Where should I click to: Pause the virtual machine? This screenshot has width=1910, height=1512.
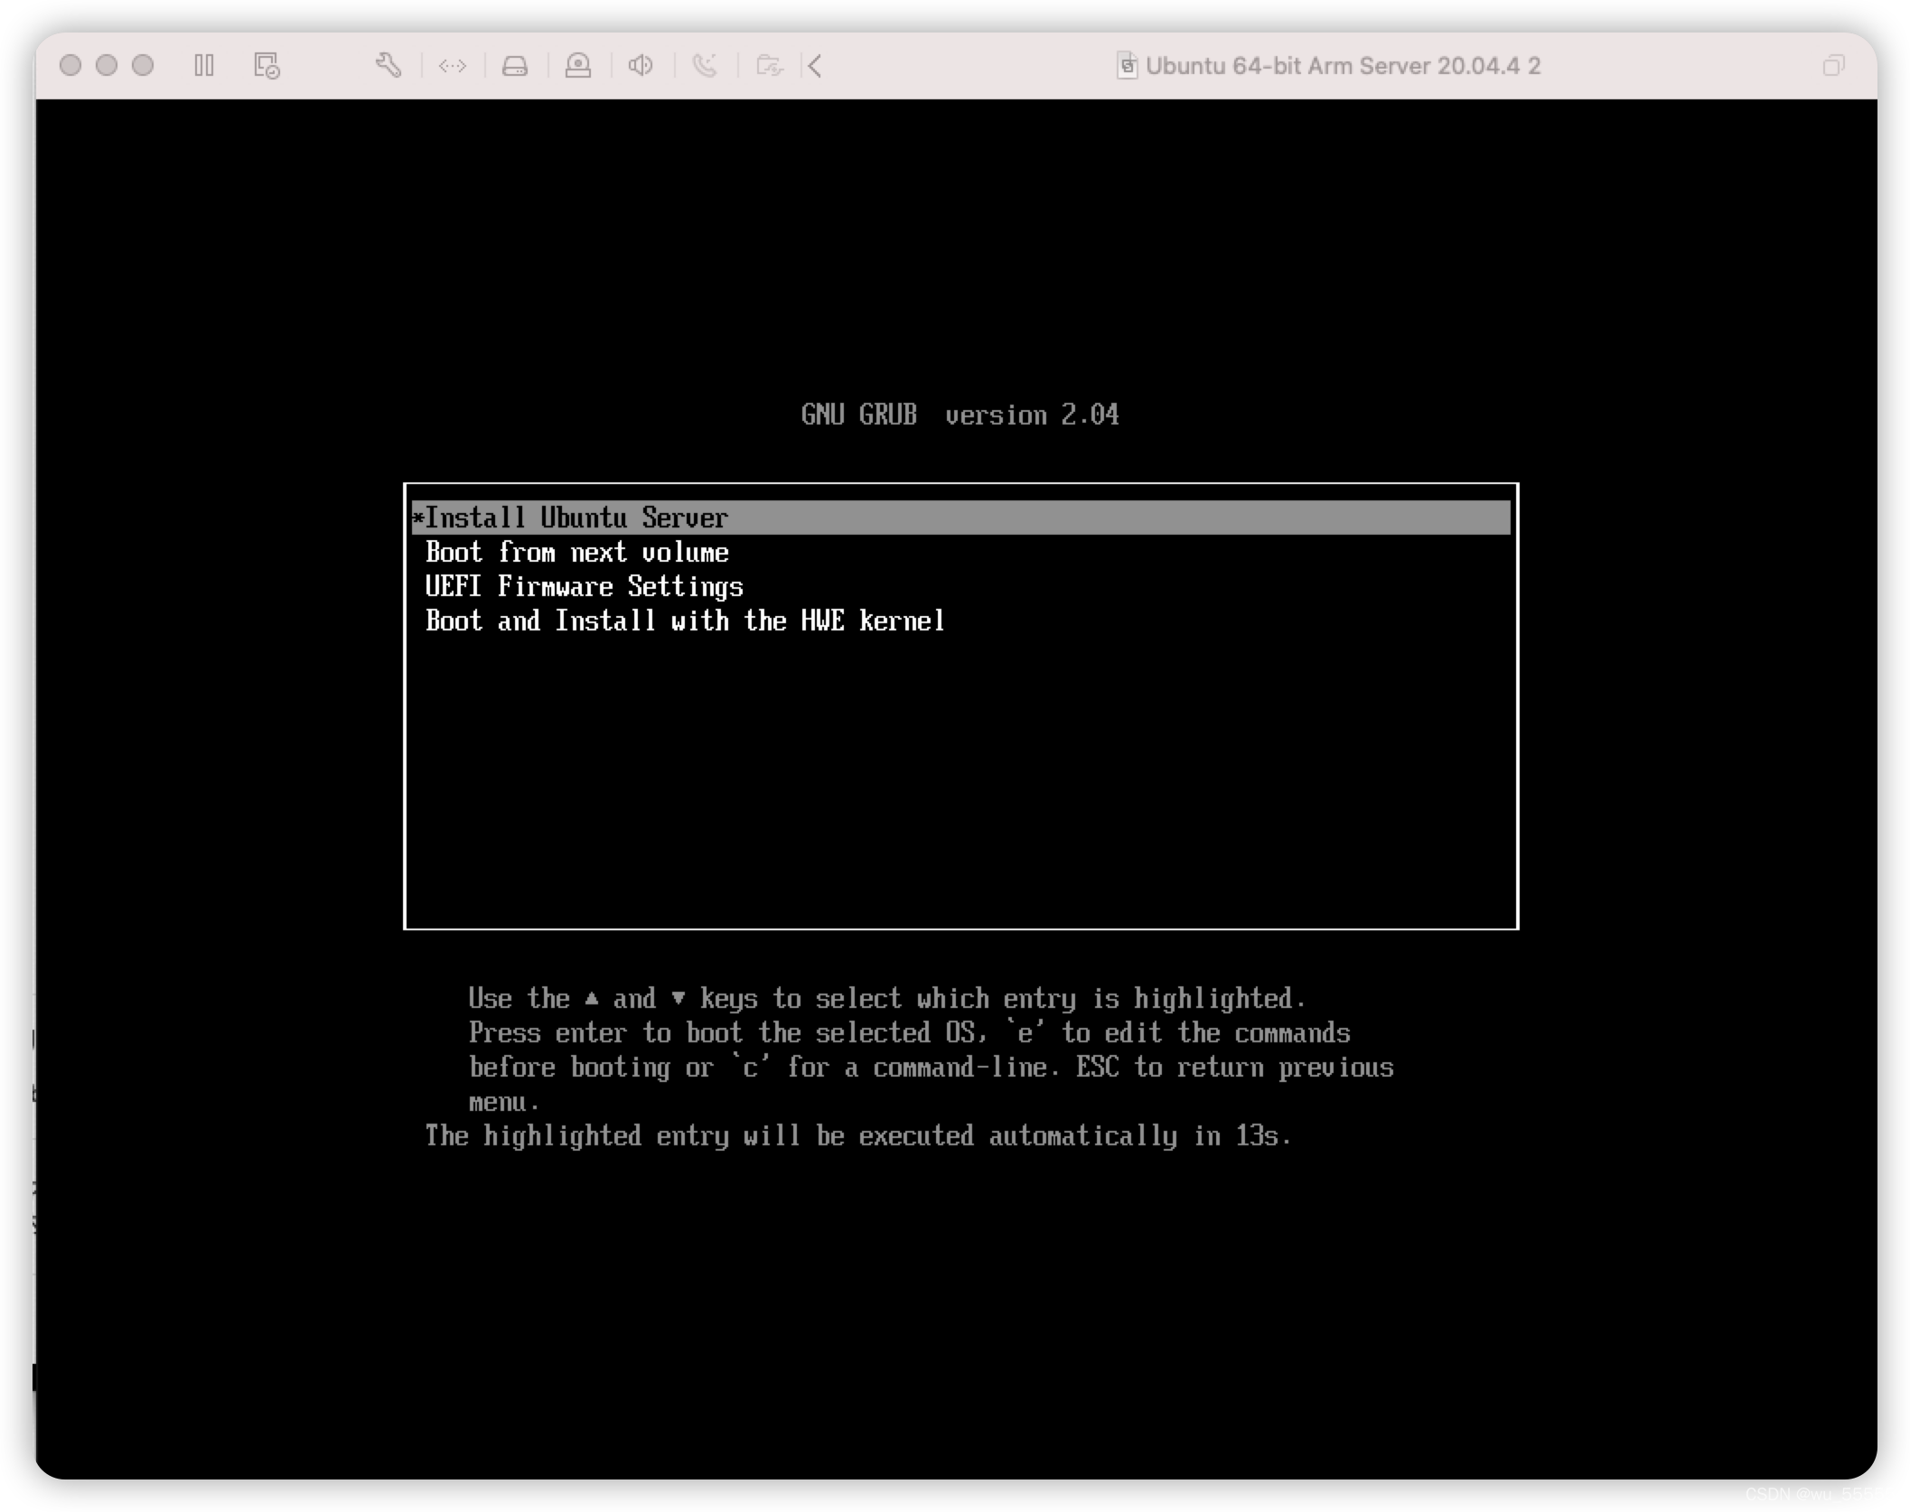204,65
